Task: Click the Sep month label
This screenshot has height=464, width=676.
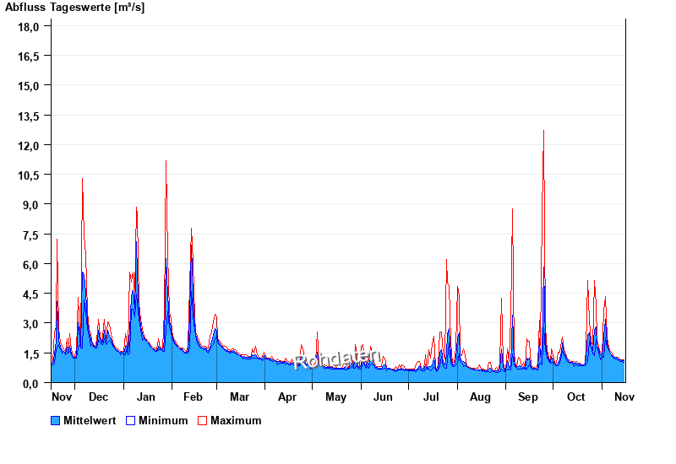Action: click(528, 397)
